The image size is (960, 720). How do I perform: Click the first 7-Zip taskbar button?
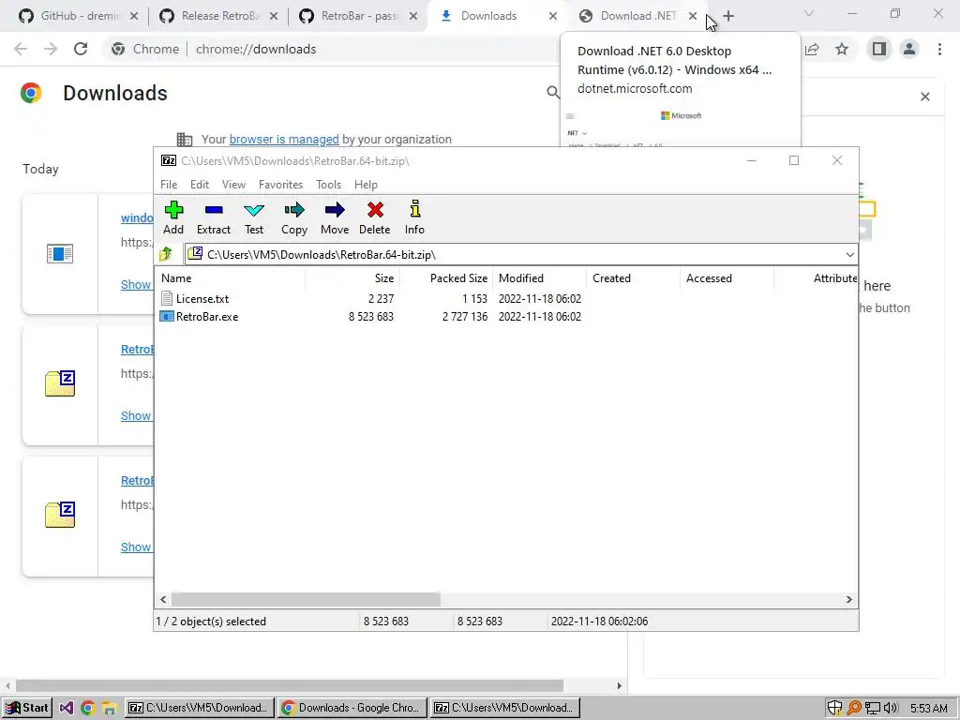[x=199, y=708]
